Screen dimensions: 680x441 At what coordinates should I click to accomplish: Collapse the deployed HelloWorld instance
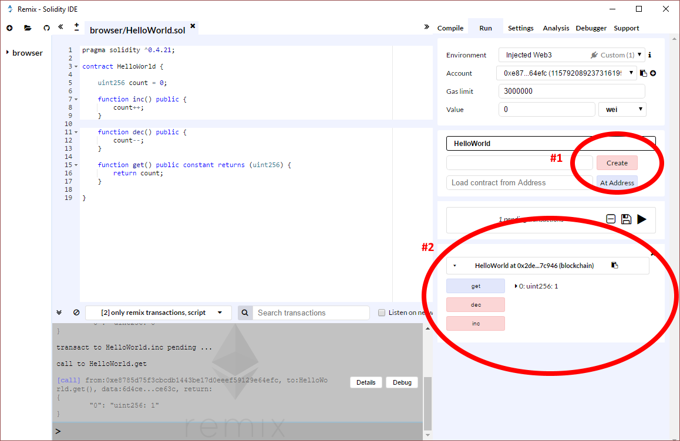pos(455,266)
